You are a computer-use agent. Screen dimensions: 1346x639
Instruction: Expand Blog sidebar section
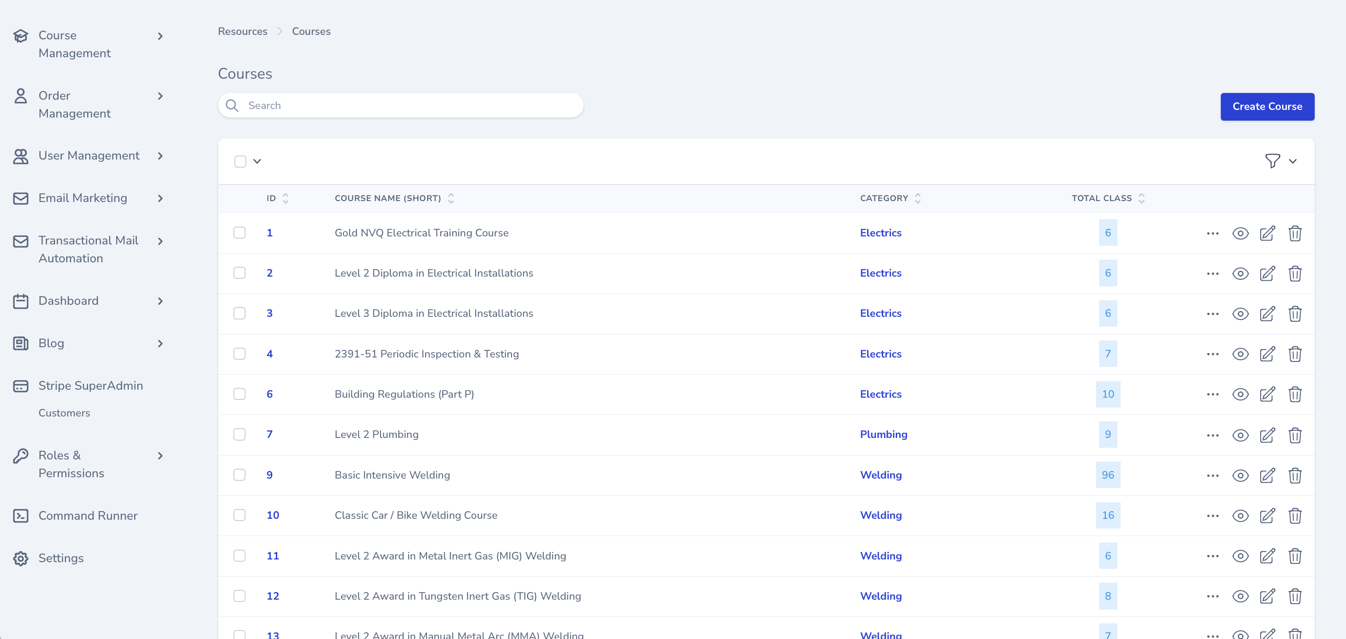161,344
